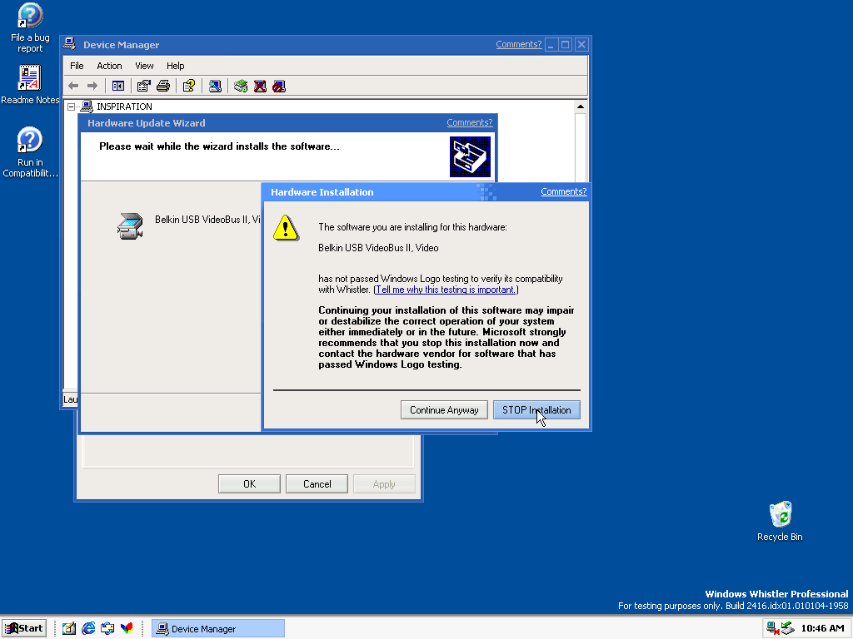The image size is (853, 639).
Task: Open the Action menu
Action: click(x=109, y=66)
